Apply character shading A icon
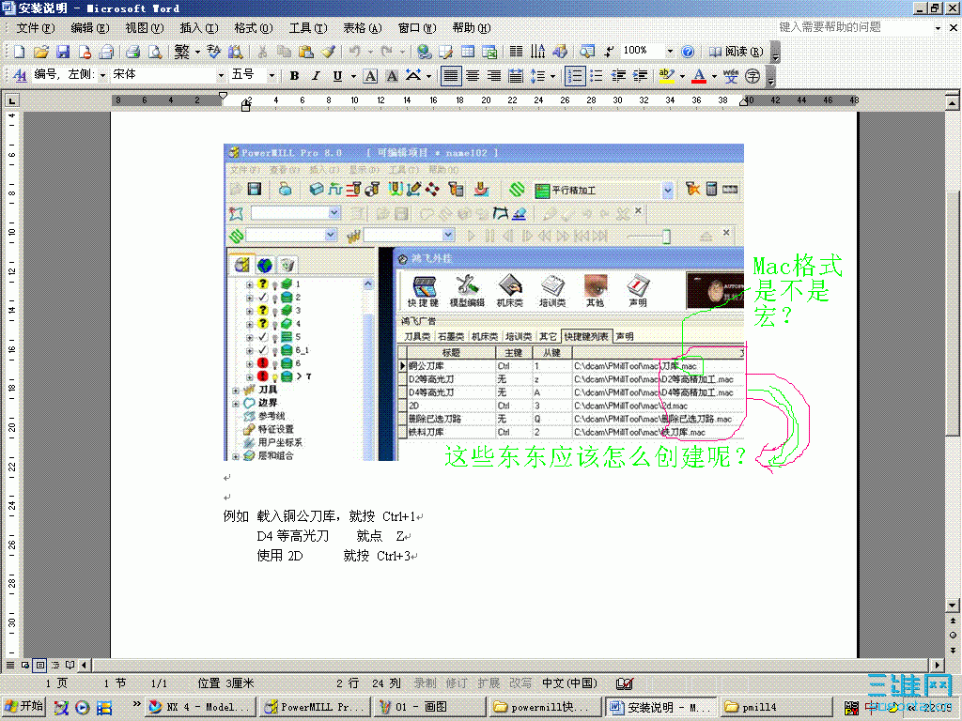Screen dimensions: 962x721 [x=392, y=76]
